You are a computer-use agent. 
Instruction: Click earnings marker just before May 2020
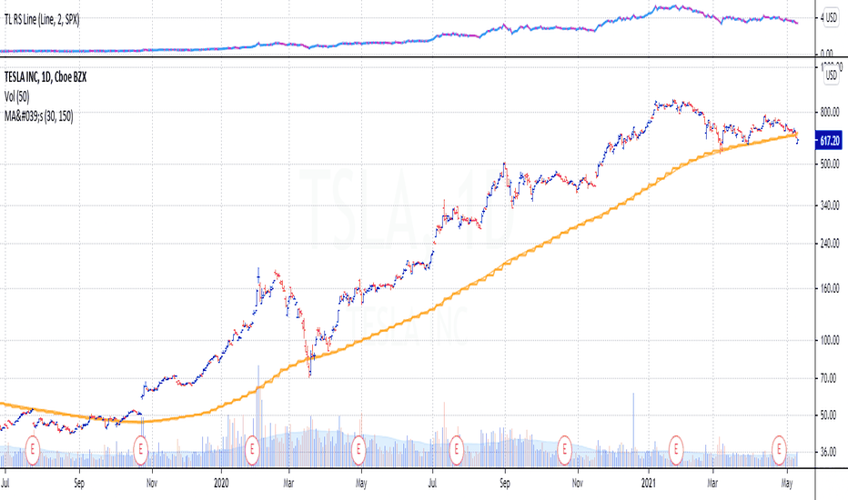coord(358,450)
